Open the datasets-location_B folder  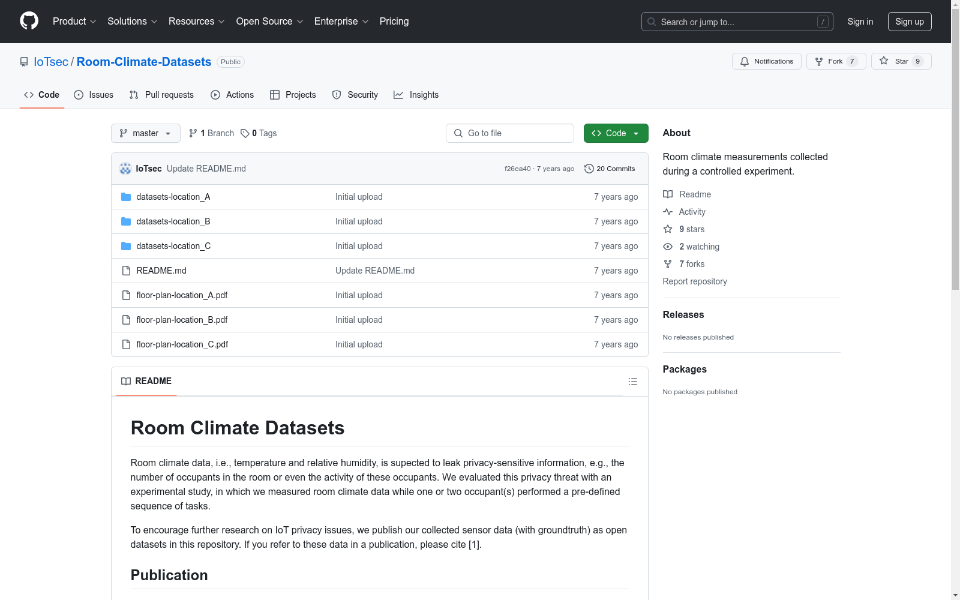(173, 221)
